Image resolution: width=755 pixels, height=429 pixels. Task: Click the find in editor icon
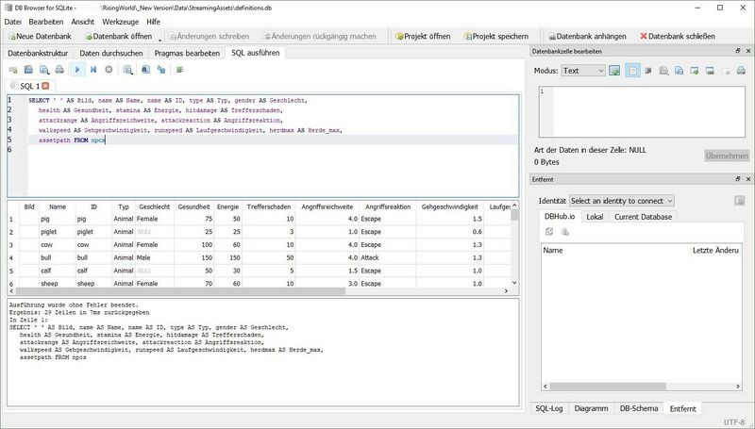tap(145, 70)
